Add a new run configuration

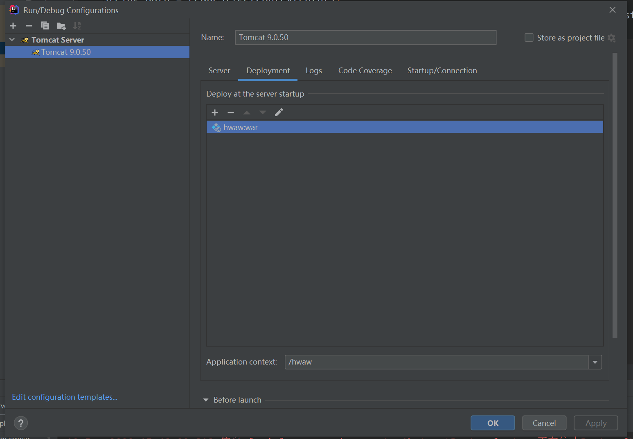click(x=13, y=26)
